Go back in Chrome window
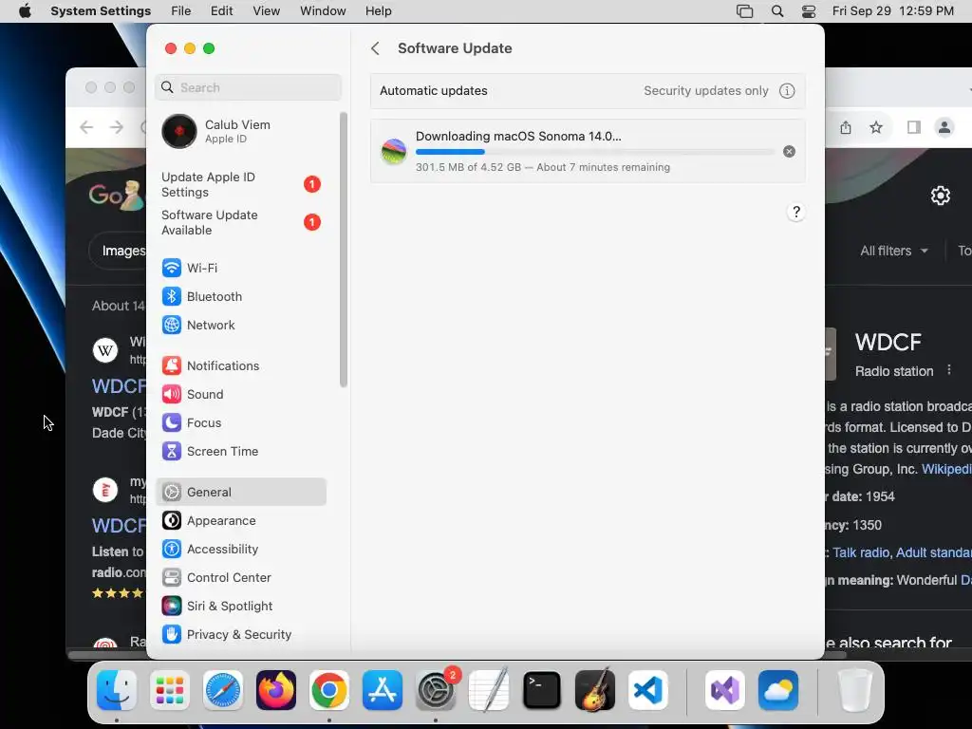 86,128
